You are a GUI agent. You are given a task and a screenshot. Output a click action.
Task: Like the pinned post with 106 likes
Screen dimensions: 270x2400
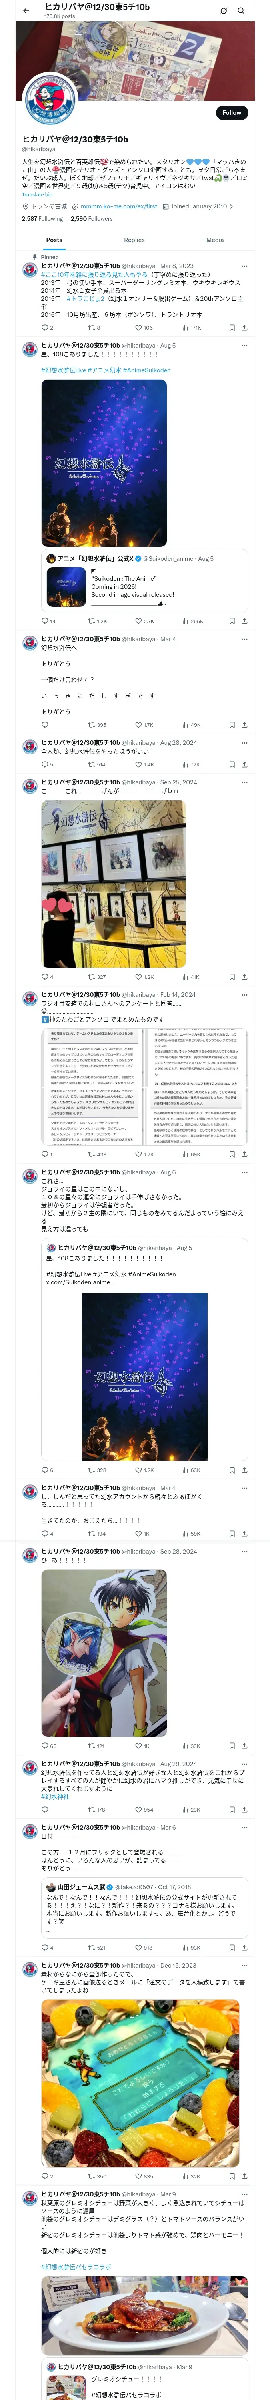click(x=143, y=328)
